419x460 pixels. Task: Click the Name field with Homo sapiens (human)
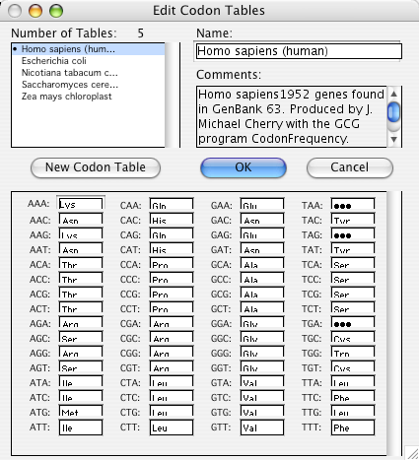point(299,51)
